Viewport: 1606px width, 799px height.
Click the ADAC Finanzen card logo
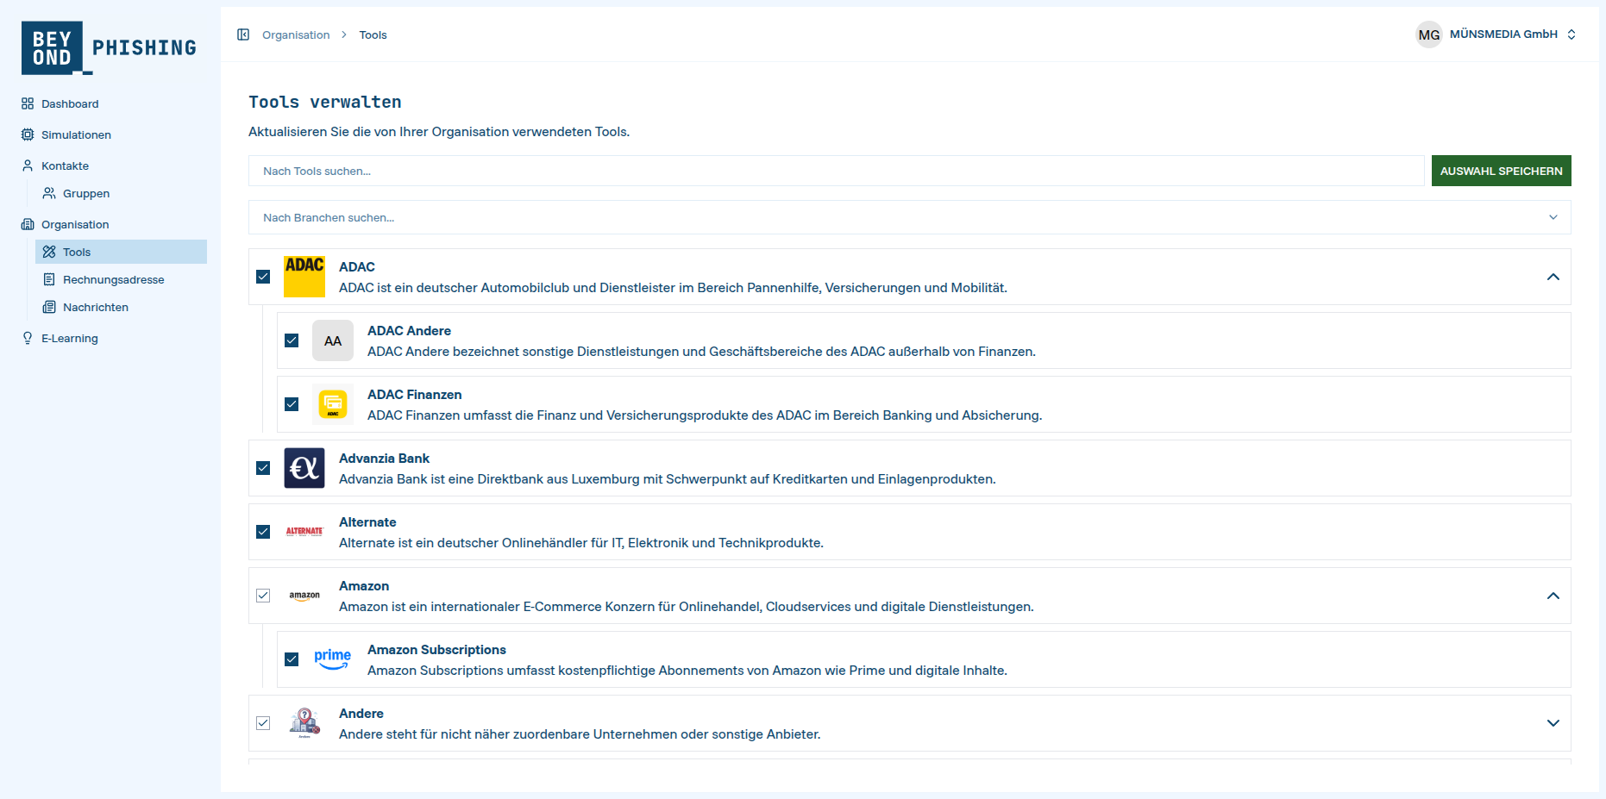(333, 404)
